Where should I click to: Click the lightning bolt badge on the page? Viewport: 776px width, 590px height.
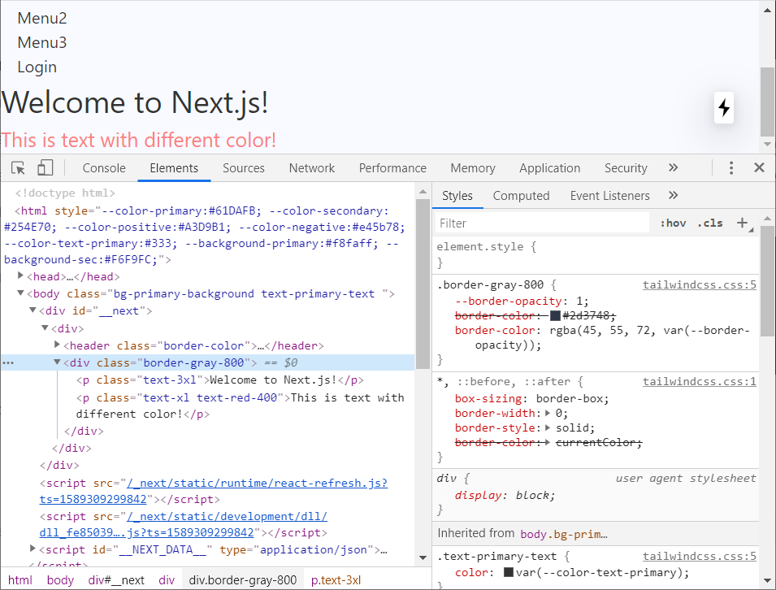(724, 108)
